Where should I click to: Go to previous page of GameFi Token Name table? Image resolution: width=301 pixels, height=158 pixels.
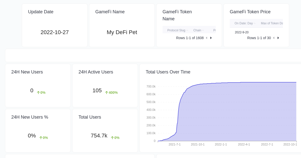click(206, 38)
